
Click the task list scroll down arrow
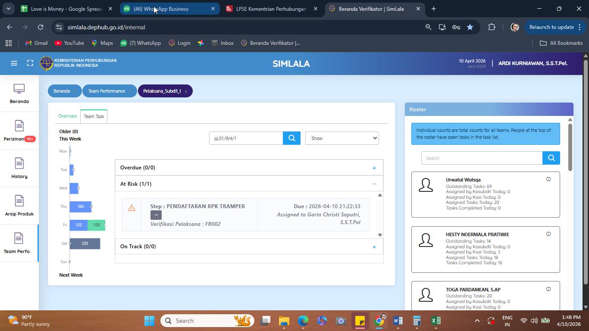380,235
